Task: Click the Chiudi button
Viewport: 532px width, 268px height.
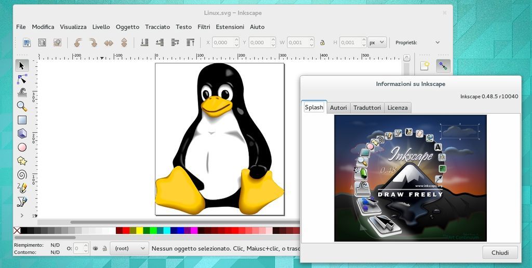Action: (500, 253)
